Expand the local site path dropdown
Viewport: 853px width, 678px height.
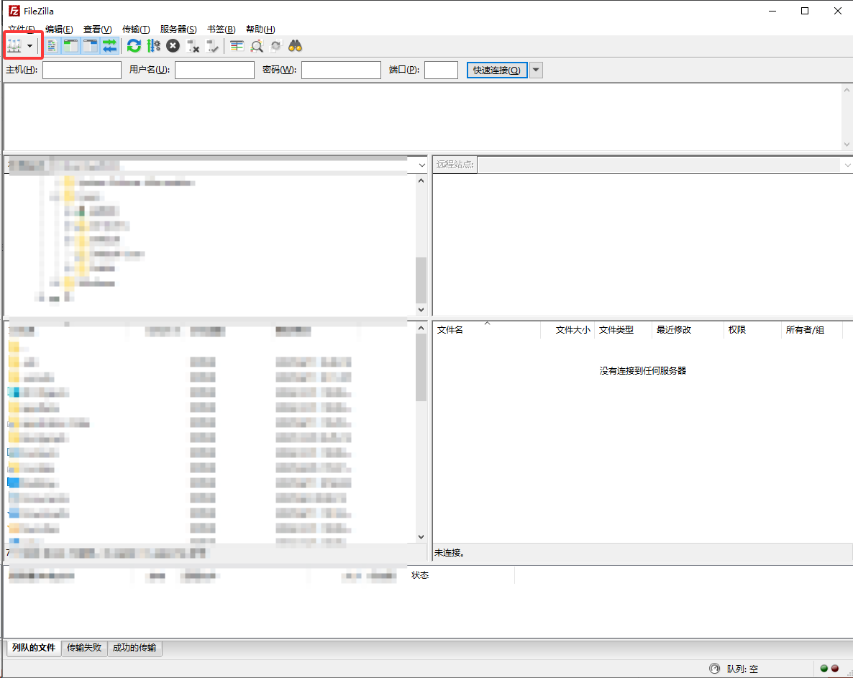click(422, 165)
